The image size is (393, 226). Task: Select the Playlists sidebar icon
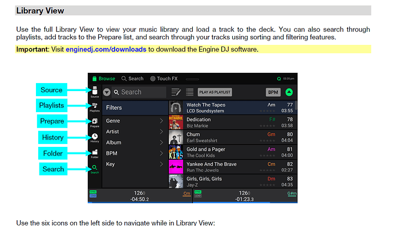95,107
